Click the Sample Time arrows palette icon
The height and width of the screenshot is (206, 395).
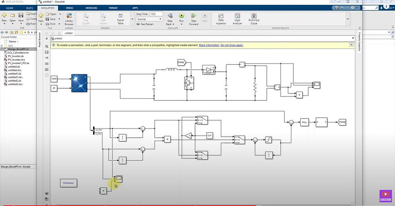pyautogui.click(x=47, y=58)
